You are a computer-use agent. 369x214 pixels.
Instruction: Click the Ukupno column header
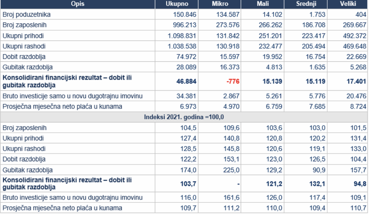click(177, 4)
